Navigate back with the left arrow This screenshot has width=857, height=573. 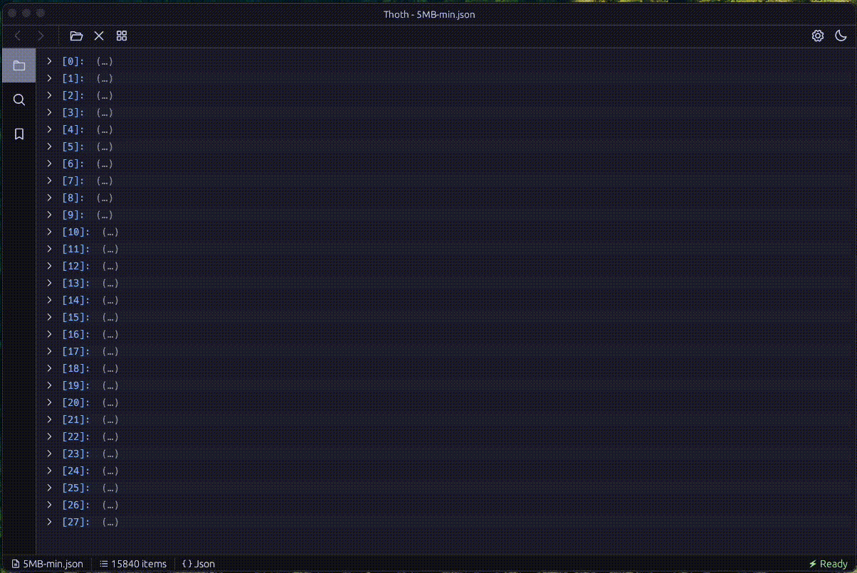pos(19,36)
